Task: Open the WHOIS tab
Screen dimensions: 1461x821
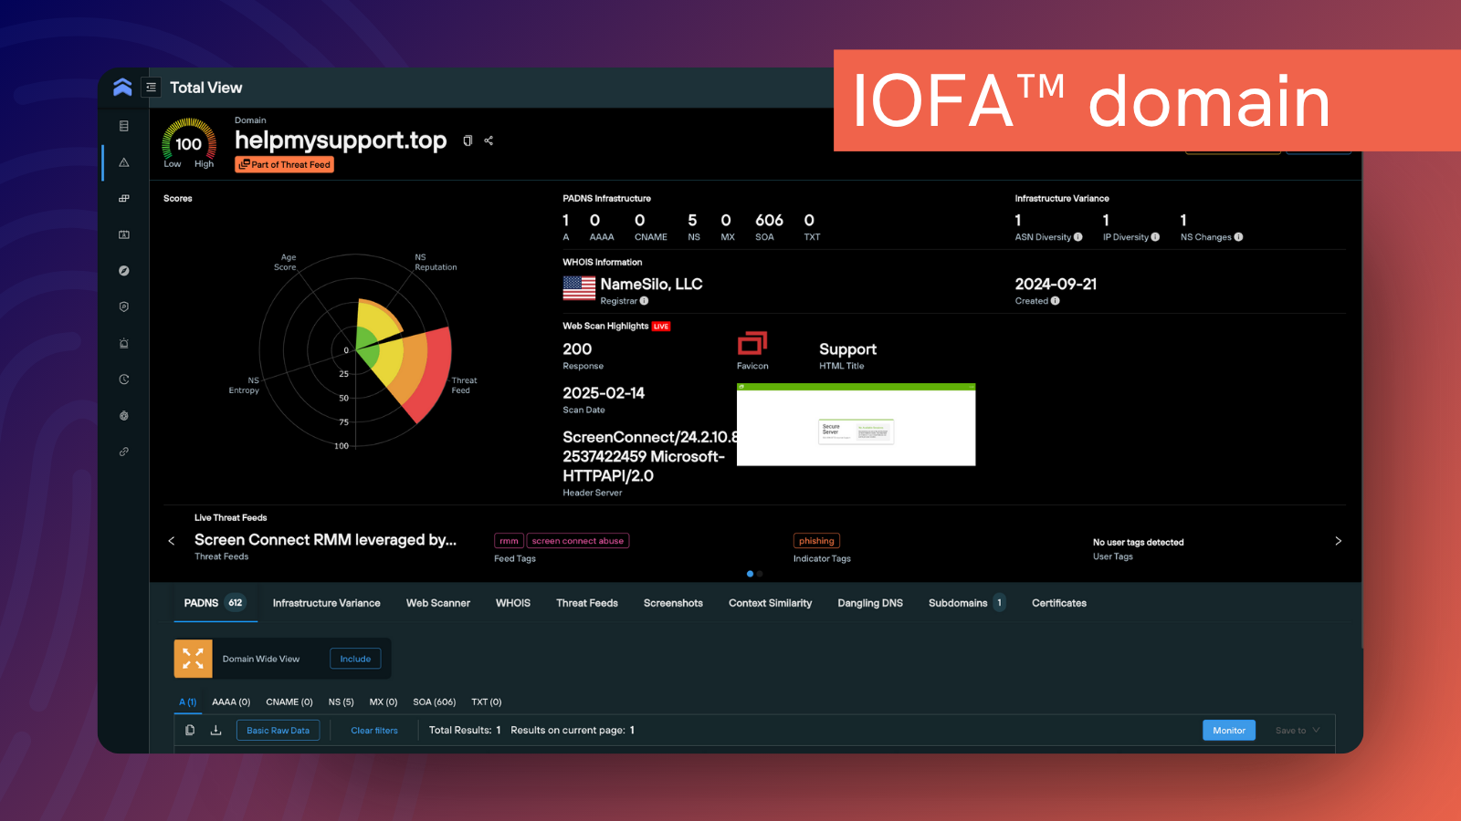Action: [513, 603]
